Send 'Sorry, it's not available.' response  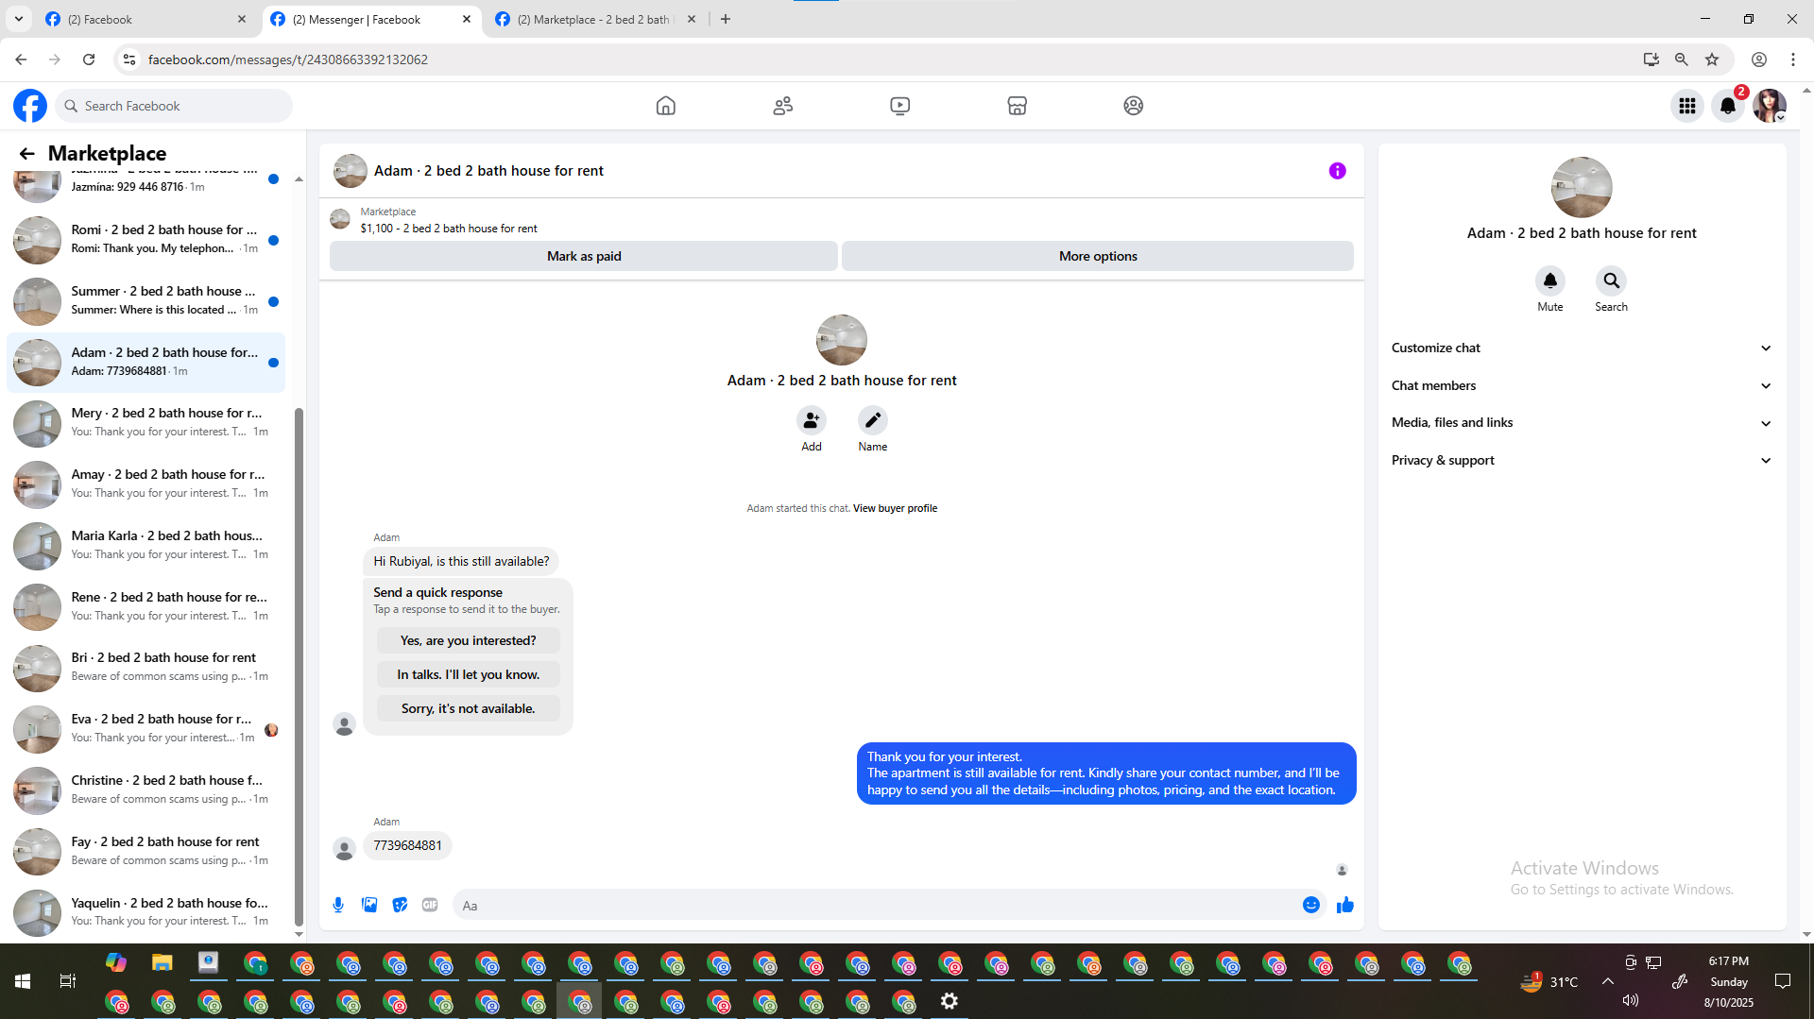coord(468,708)
